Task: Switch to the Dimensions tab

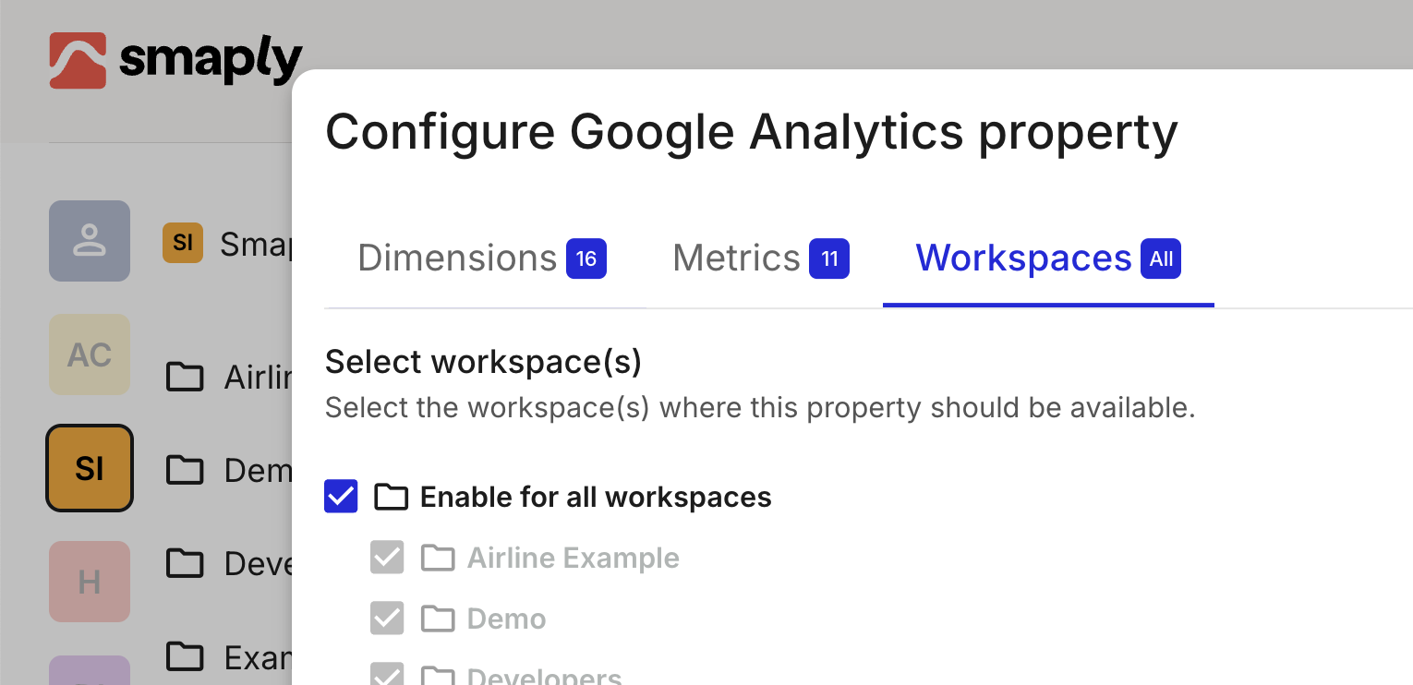Action: (x=481, y=258)
